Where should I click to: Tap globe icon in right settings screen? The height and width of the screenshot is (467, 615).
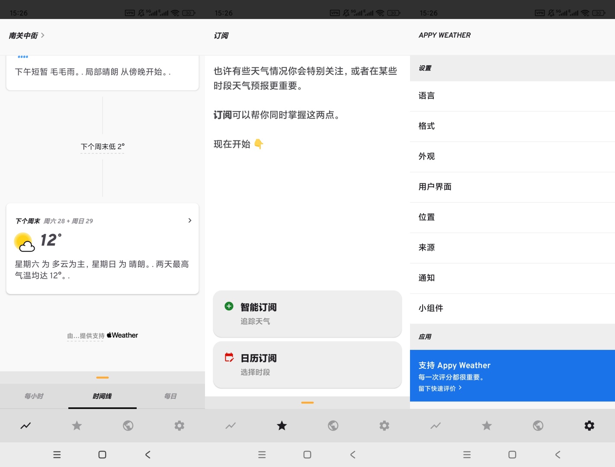click(538, 426)
